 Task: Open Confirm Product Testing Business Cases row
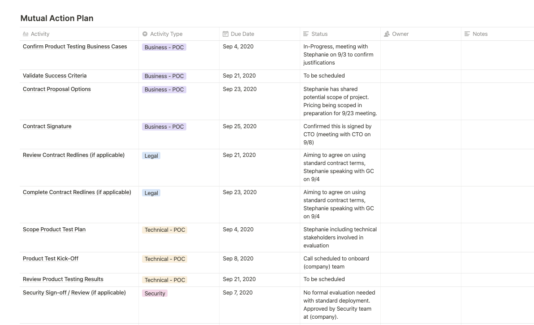(75, 47)
